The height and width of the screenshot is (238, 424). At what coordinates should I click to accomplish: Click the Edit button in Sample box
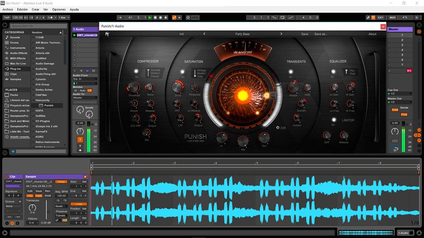point(30,191)
